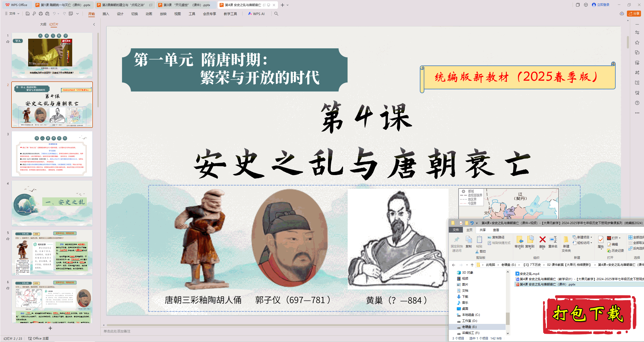Toggle star marker on slide 6 thumbnail

(x=8, y=288)
